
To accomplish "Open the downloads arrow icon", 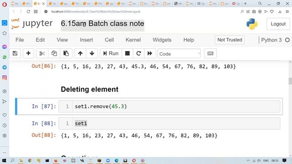I will point(280,11).
